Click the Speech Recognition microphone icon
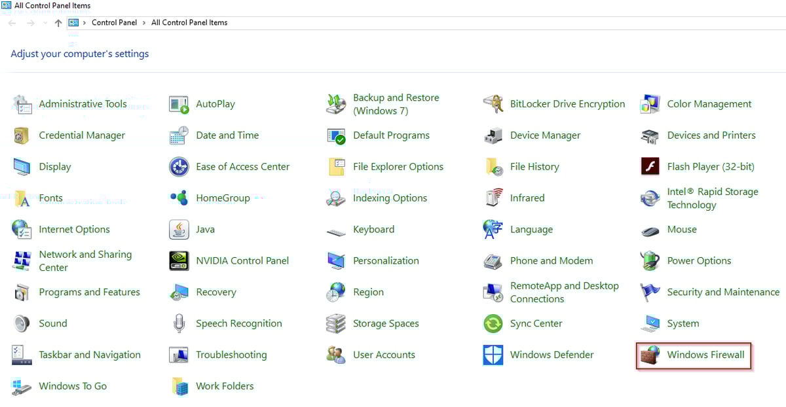Screen dimensions: 786x407 (x=179, y=324)
